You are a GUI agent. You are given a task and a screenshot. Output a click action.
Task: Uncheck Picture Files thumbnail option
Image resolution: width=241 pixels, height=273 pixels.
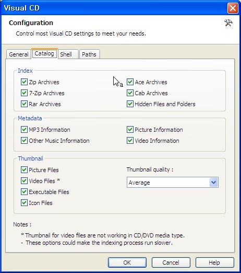(24, 169)
